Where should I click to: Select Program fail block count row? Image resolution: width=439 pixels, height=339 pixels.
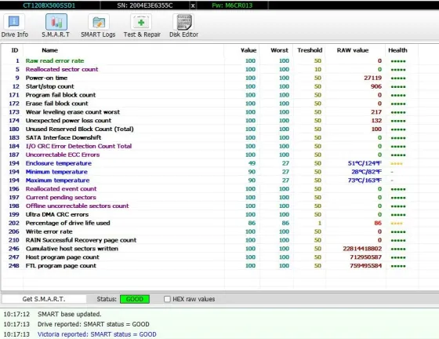pyautogui.click(x=210, y=95)
